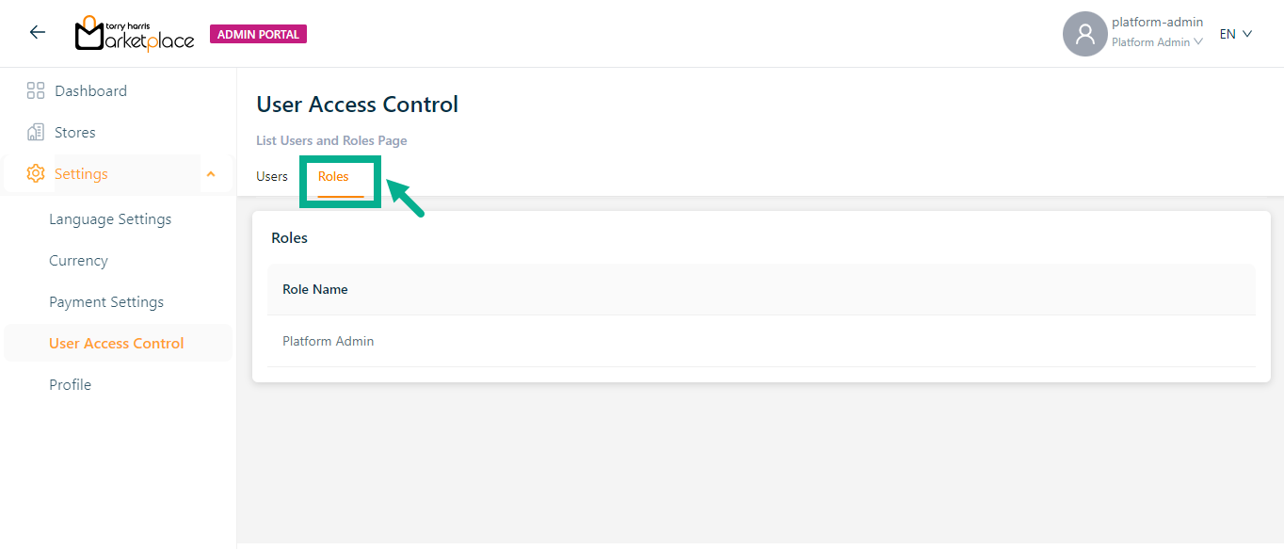The width and height of the screenshot is (1284, 549).
Task: Open Payment Settings page
Action: pyautogui.click(x=106, y=302)
